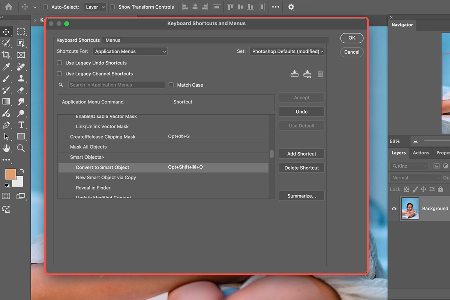Select the Horizontal Type tool
Screen dimensions: 450x300
(21, 125)
